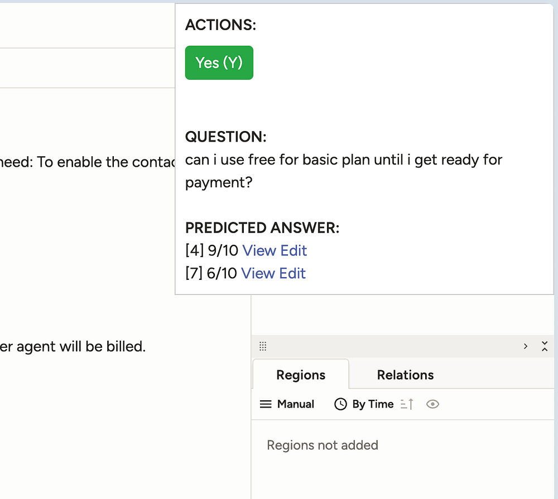The width and height of the screenshot is (558, 499).
Task: Click Edit link for the 6/10 answer
Action: [x=292, y=274]
